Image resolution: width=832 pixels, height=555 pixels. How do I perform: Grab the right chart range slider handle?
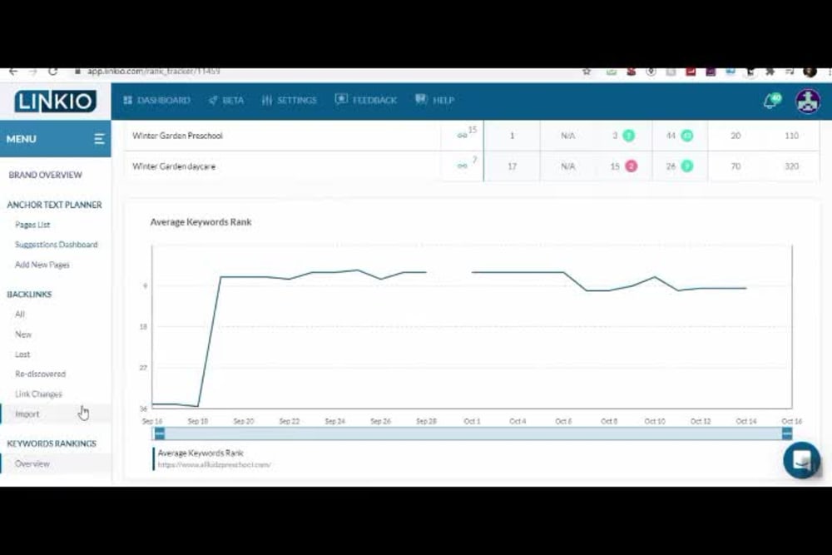coord(787,434)
